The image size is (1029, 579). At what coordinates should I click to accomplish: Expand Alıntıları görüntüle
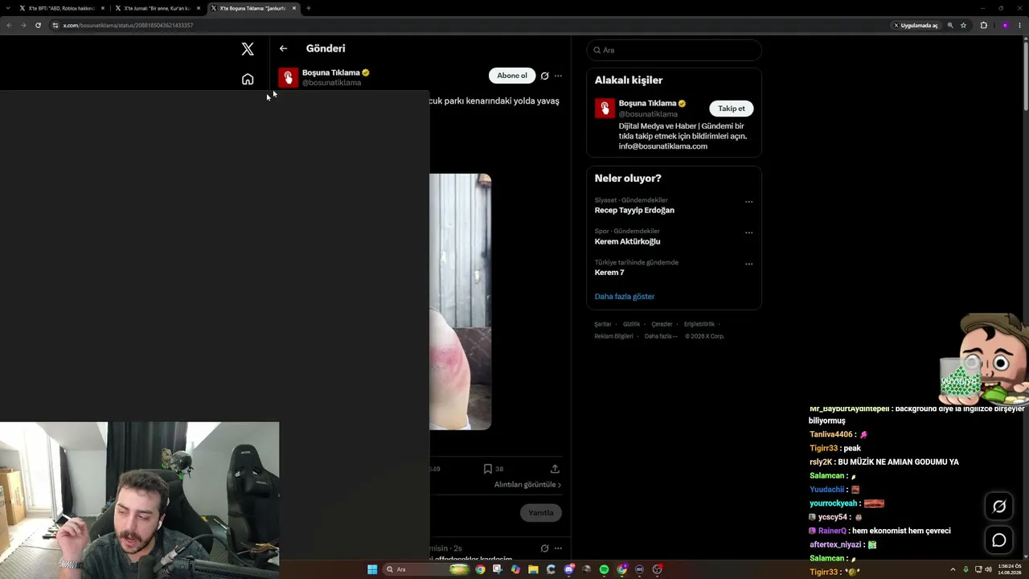(x=527, y=485)
